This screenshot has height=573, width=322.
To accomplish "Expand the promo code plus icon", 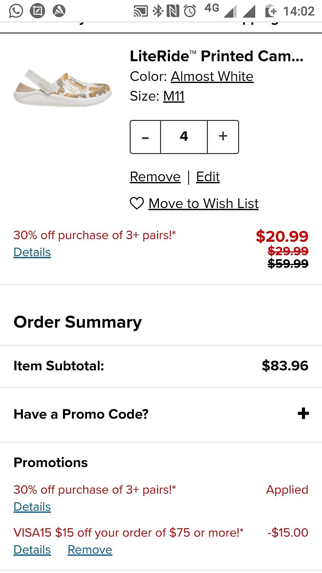I will pyautogui.click(x=303, y=414).
